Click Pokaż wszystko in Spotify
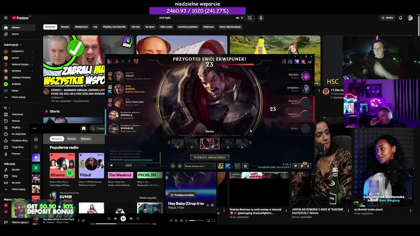Viewport: 420px width, 236px height. pyautogui.click(x=148, y=198)
